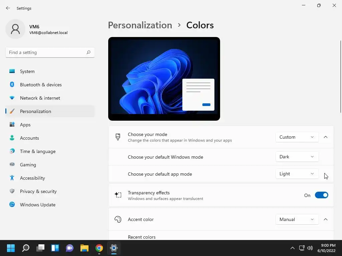Click the search magnifier in Find a setting
342x256 pixels.
pos(88,52)
